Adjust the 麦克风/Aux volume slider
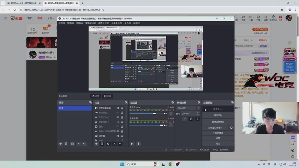The height and width of the screenshot is (168, 299). 146,113
